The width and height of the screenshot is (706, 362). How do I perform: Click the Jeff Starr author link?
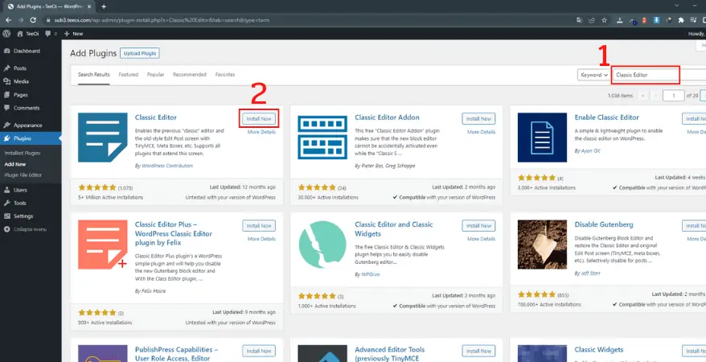coord(590,274)
